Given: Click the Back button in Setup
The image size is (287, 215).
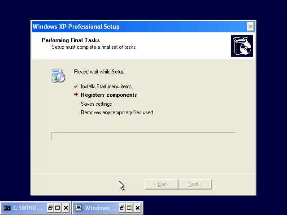Looking at the screenshot, I should [x=161, y=184].
